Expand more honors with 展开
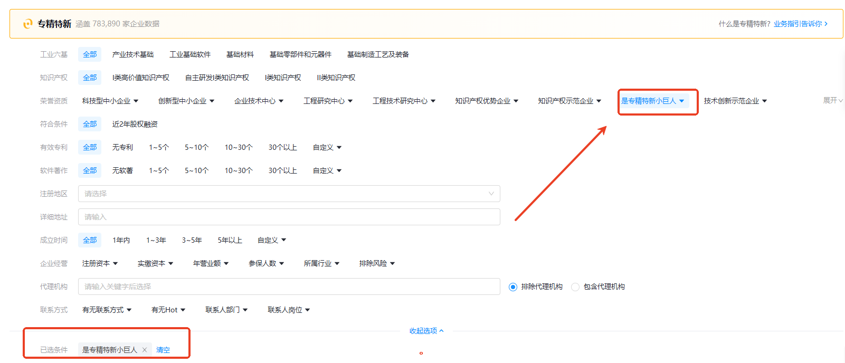 click(x=832, y=100)
